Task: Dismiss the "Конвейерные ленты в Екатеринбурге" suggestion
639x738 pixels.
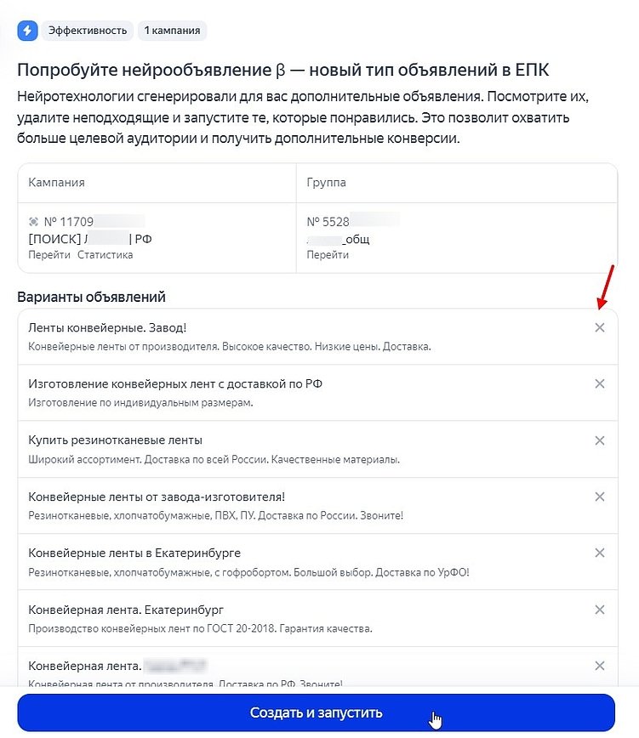Action: (x=599, y=553)
